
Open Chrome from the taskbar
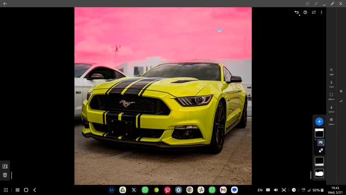tap(190, 190)
